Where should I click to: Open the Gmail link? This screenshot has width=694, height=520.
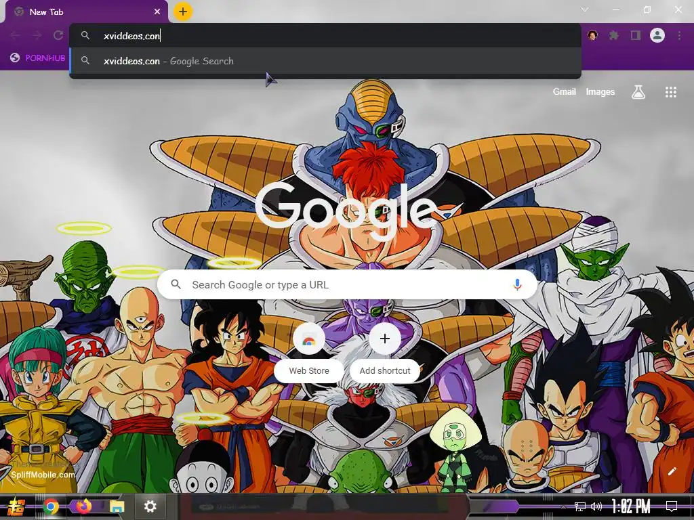[565, 91]
